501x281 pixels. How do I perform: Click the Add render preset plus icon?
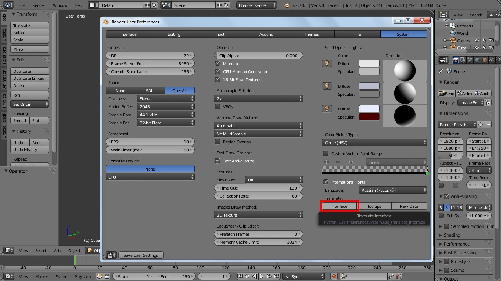coord(480,124)
